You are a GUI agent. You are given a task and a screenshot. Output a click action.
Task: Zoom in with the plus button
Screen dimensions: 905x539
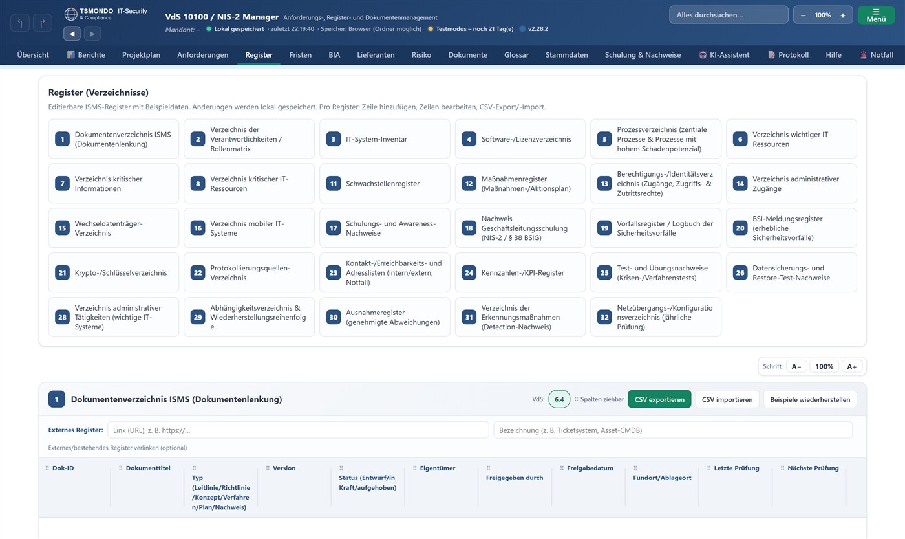click(x=843, y=15)
